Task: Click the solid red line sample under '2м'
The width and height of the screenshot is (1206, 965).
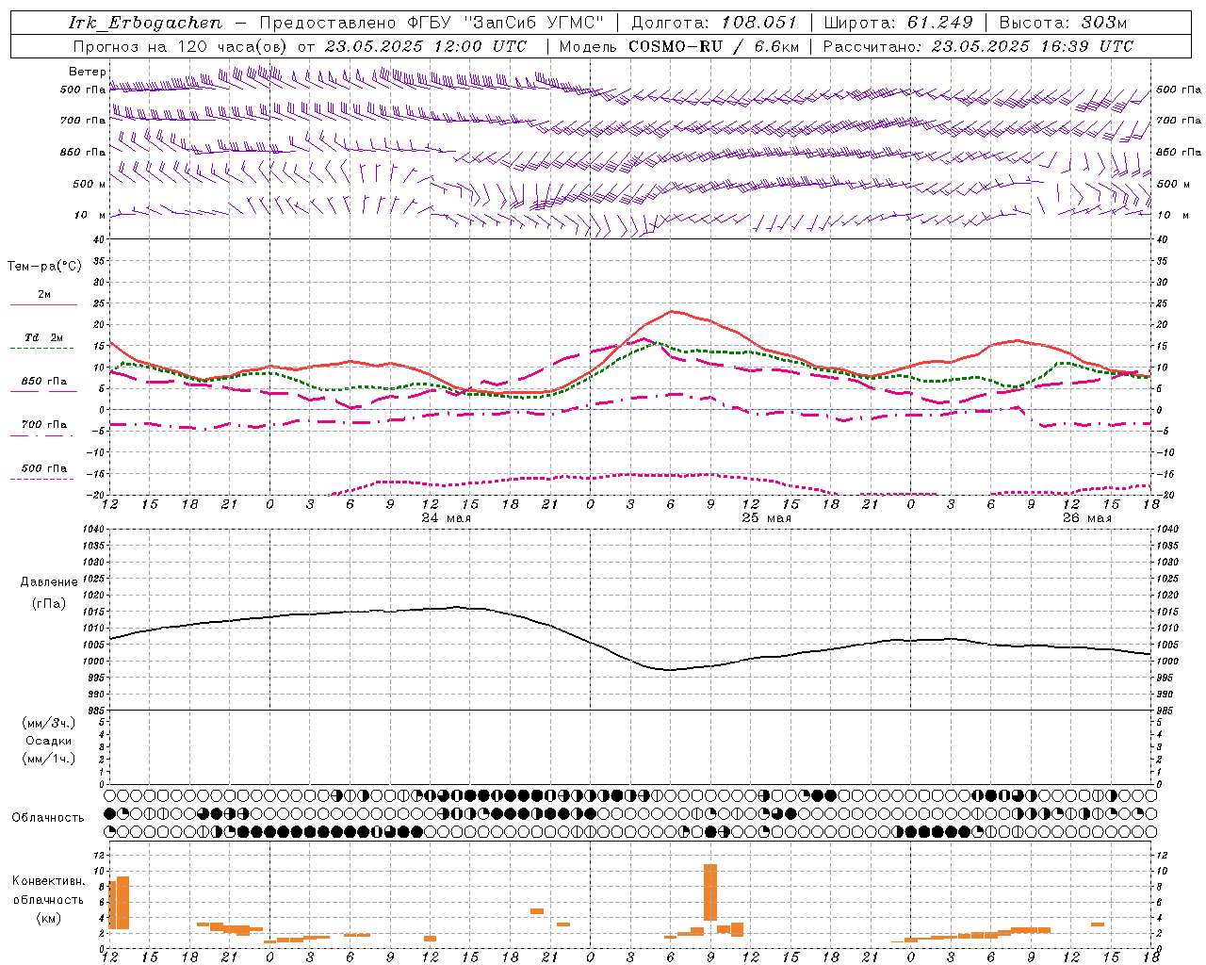Action: coord(43,305)
